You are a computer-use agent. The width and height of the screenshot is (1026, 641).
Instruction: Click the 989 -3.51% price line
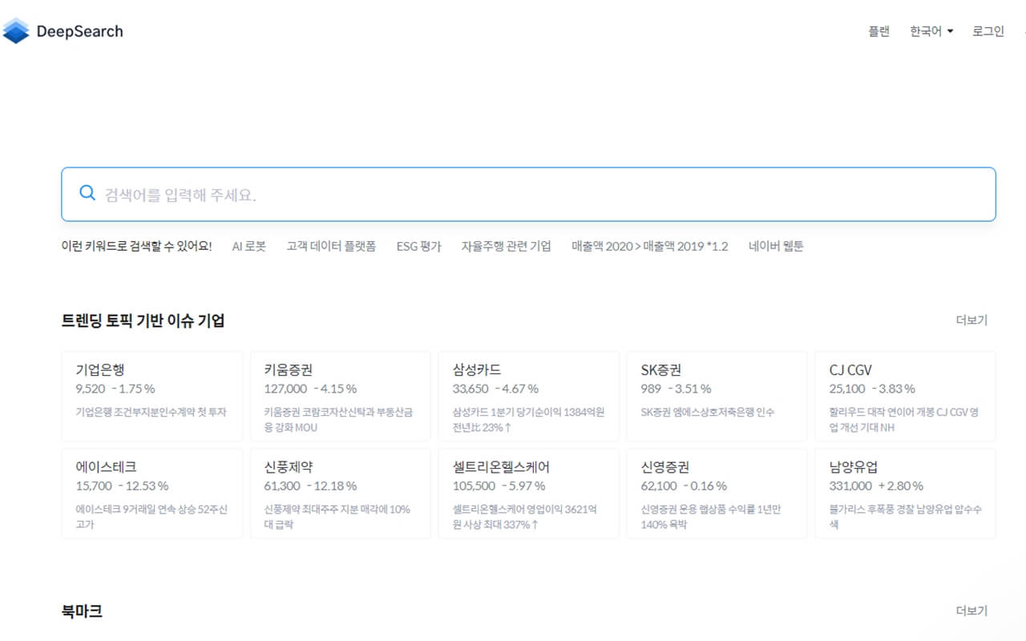(x=676, y=389)
